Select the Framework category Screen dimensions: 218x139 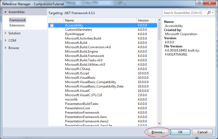[17, 20]
